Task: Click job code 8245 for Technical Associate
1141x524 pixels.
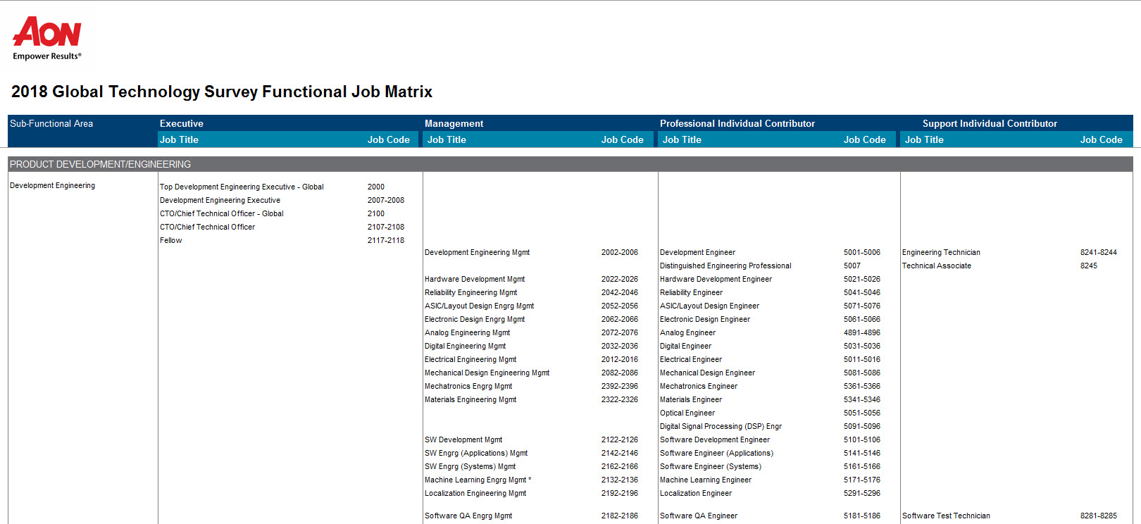Action: 1088,266
